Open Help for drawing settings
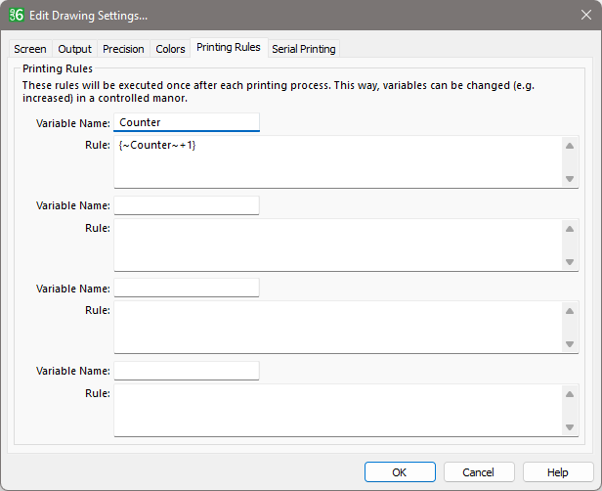This screenshot has height=491, width=602. (x=558, y=471)
